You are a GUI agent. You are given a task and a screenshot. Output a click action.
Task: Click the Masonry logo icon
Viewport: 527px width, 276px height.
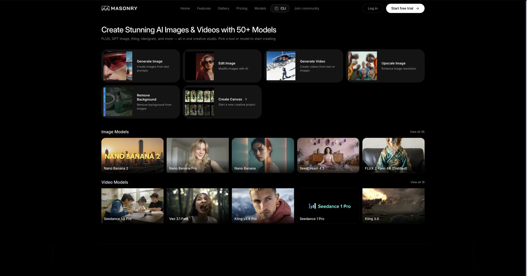point(105,9)
